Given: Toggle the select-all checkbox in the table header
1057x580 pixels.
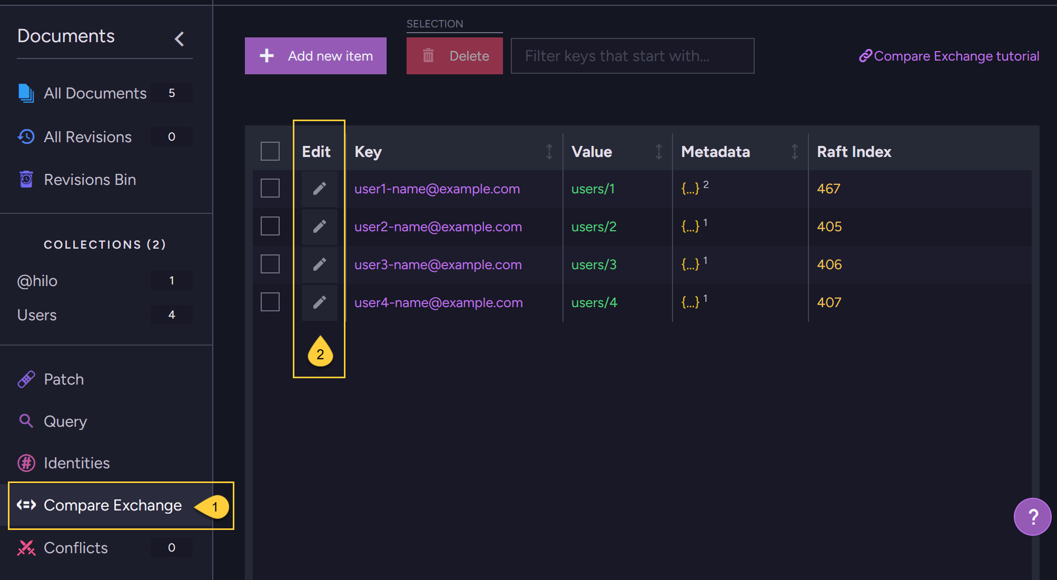Looking at the screenshot, I should [270, 152].
